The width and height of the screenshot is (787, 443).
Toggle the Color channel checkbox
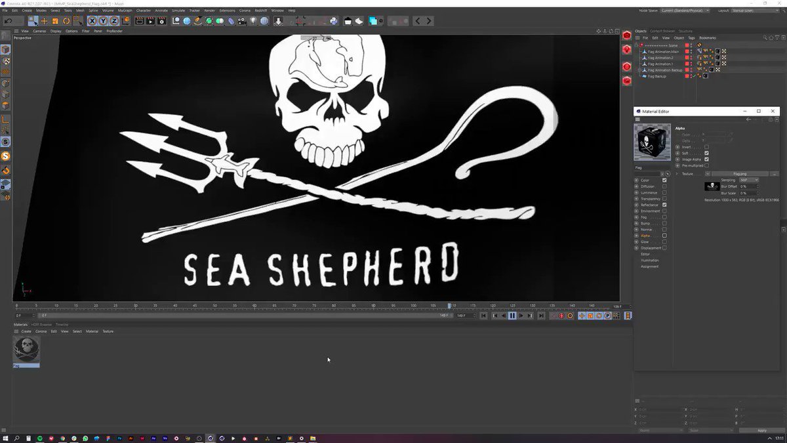click(664, 180)
